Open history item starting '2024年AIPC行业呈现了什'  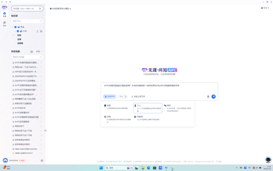(27, 77)
